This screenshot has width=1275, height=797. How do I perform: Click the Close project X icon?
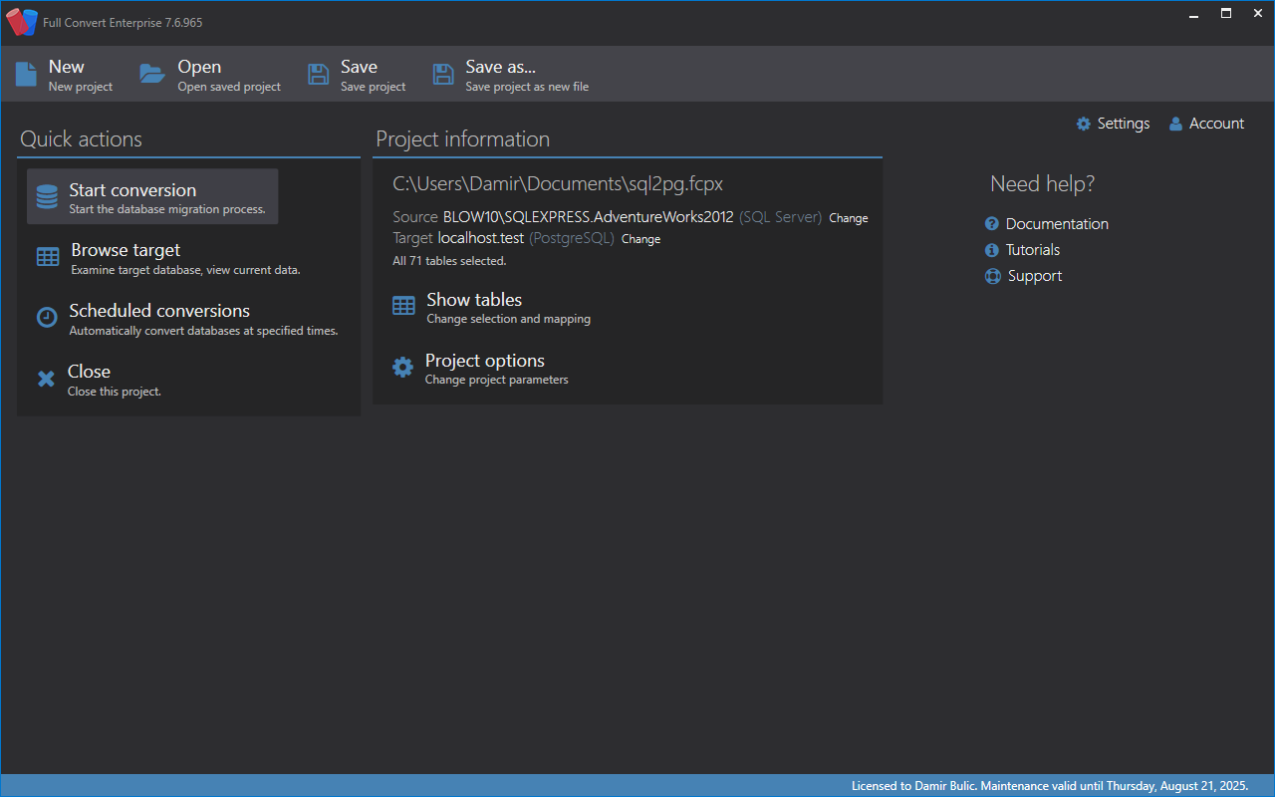pos(46,379)
